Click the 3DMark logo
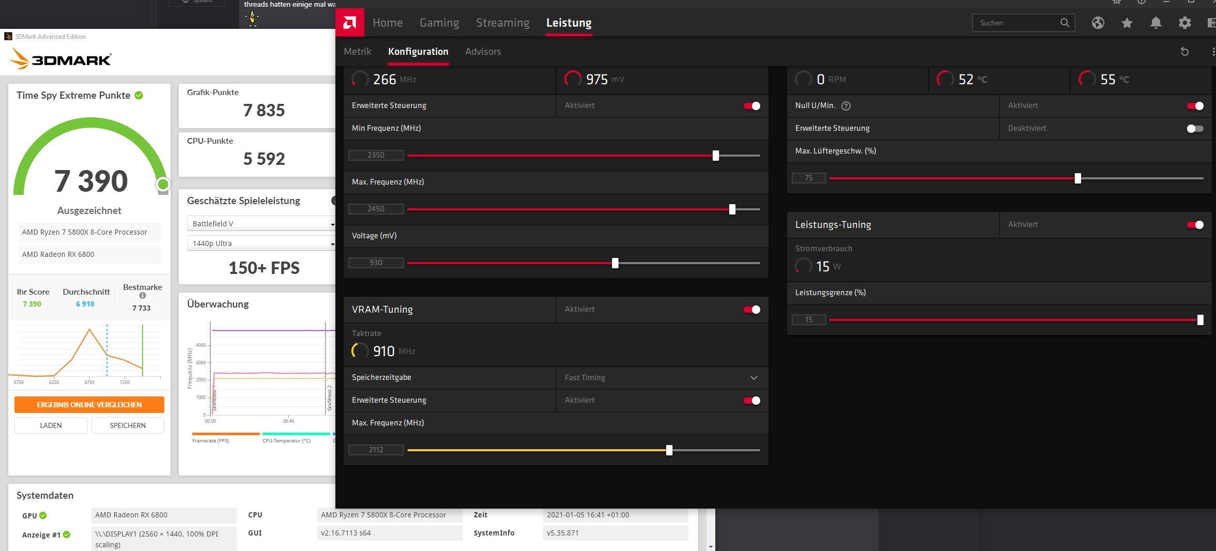This screenshot has height=551, width=1216. coord(60,59)
